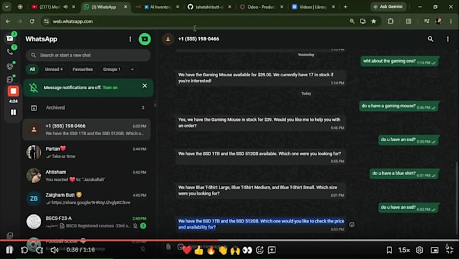Bookmark this video moment

click(389, 250)
